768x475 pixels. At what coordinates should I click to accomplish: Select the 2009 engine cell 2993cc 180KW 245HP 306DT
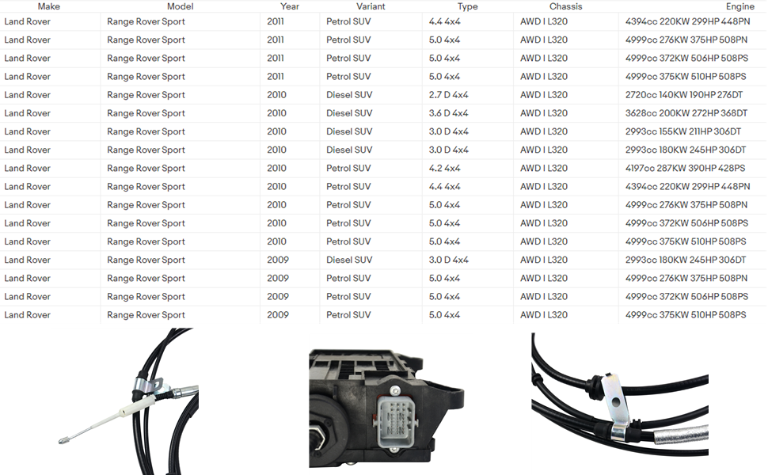click(x=686, y=260)
